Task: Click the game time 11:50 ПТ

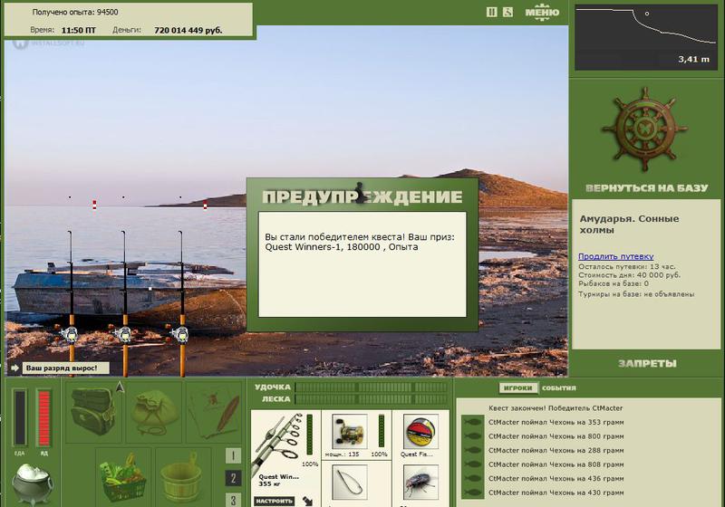Action: pyautogui.click(x=79, y=31)
